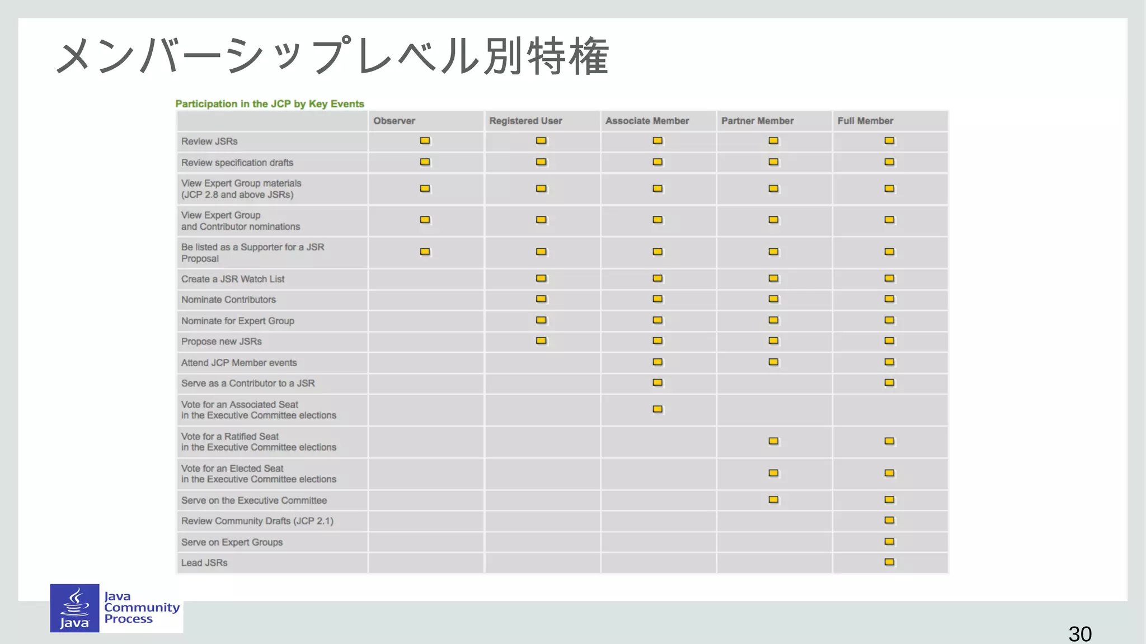The width and height of the screenshot is (1146, 644).
Task: Click the Full Member marker for Review JSRs
Action: tap(889, 141)
